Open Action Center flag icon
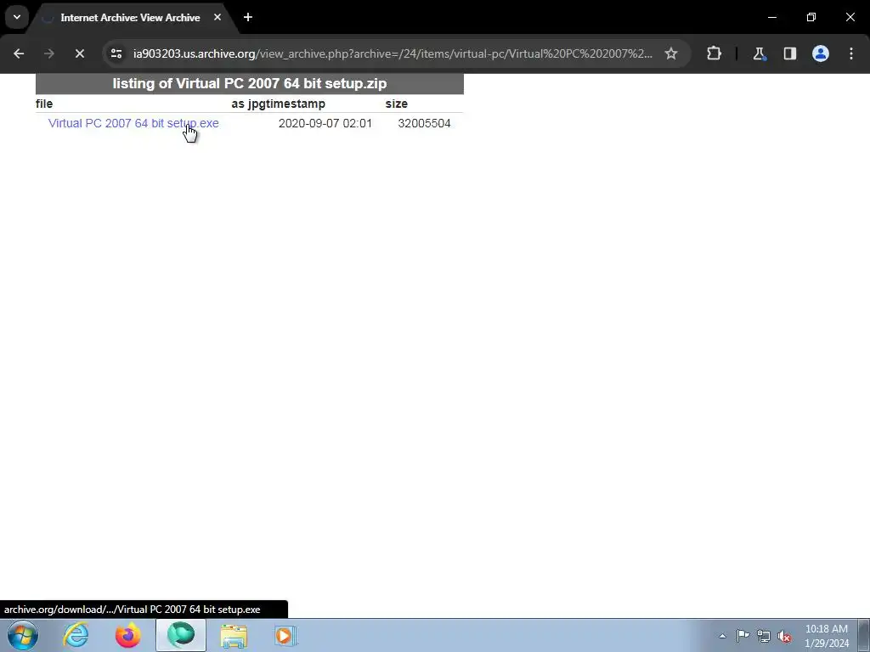870x652 pixels. 743,636
